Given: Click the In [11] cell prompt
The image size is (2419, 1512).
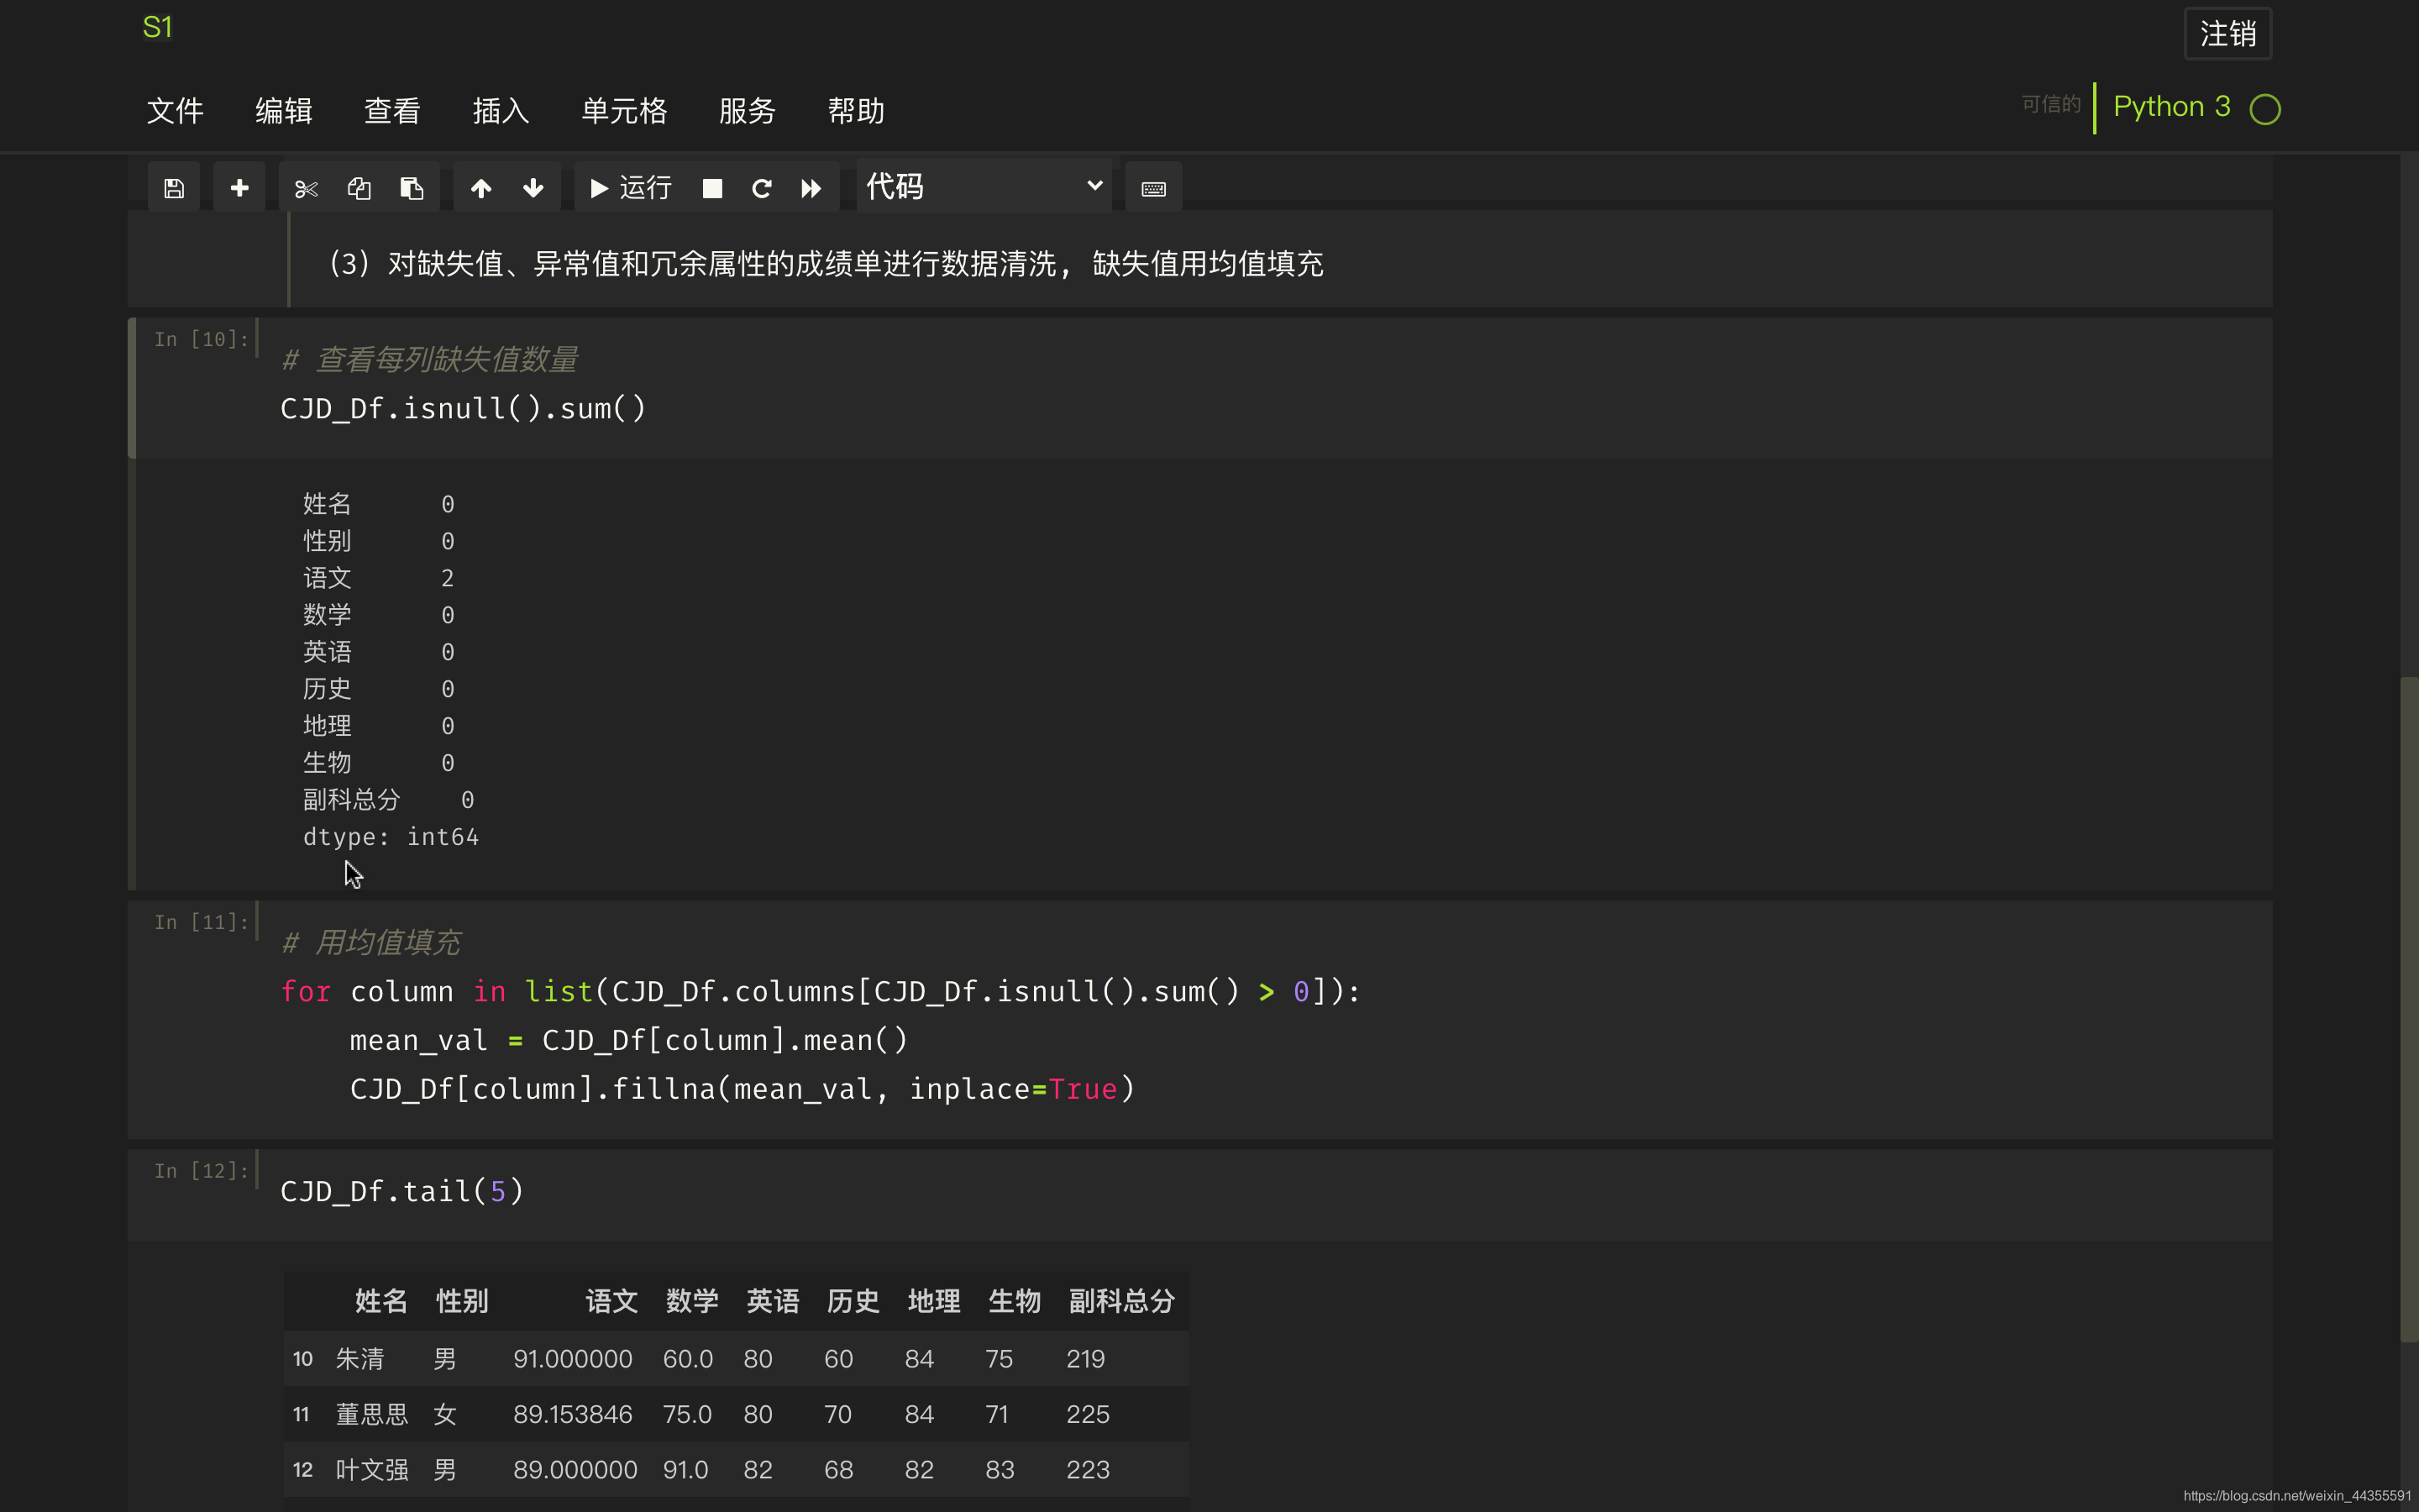Looking at the screenshot, I should (201, 923).
